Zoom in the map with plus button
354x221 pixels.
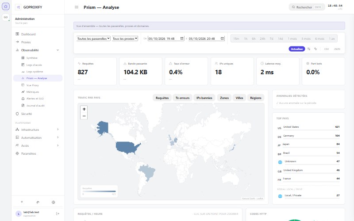tap(84, 109)
